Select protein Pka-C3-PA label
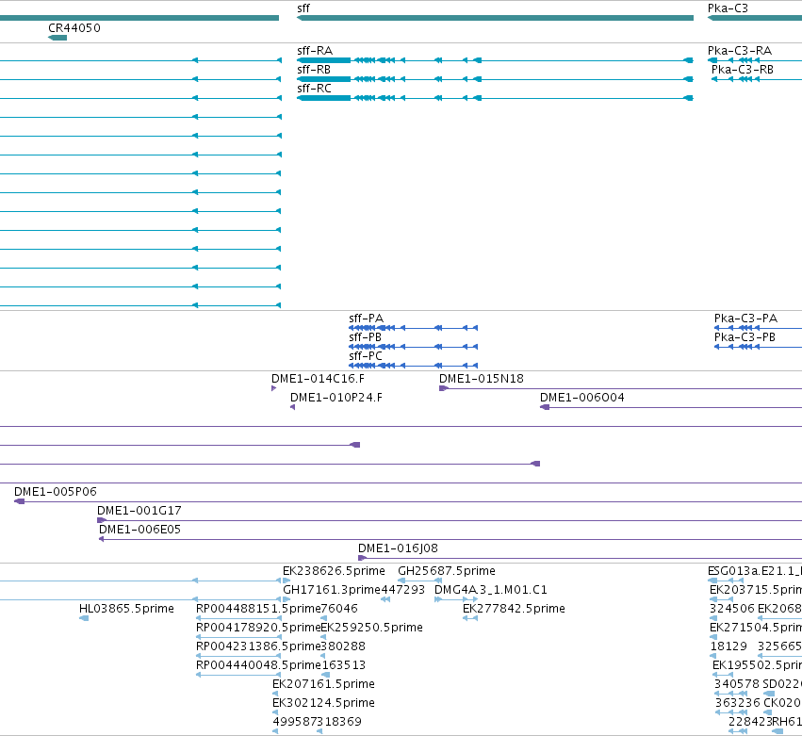This screenshot has height=736, width=802. [745, 319]
